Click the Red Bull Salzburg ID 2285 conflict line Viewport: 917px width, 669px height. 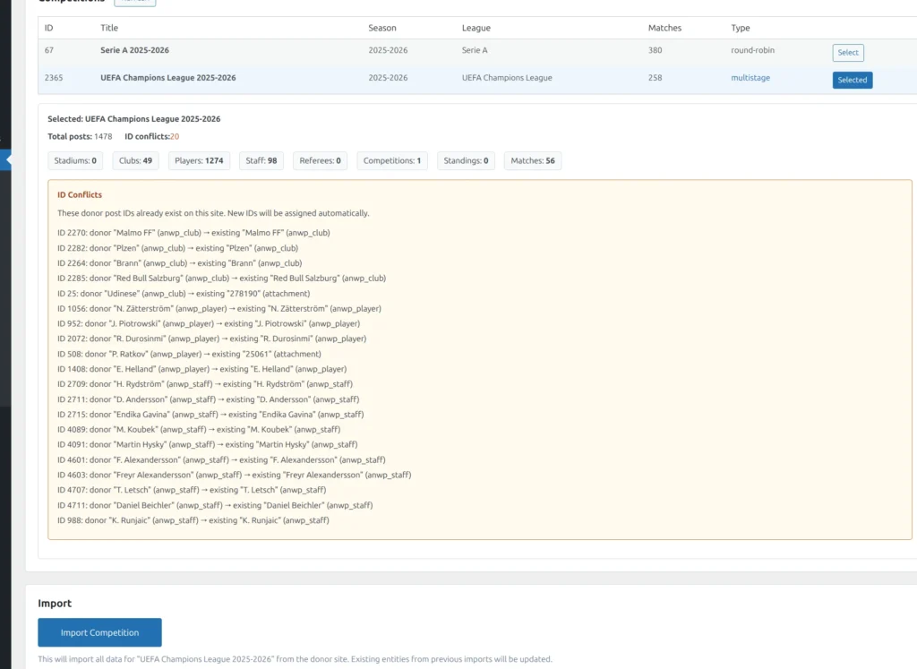(x=222, y=279)
